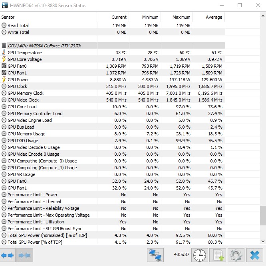The height and width of the screenshot is (266, 266).
Task: Click the 0.719 V current core voltage value
Action: pos(119,59)
